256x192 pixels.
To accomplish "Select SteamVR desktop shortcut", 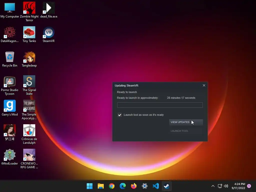I will point(49,34).
